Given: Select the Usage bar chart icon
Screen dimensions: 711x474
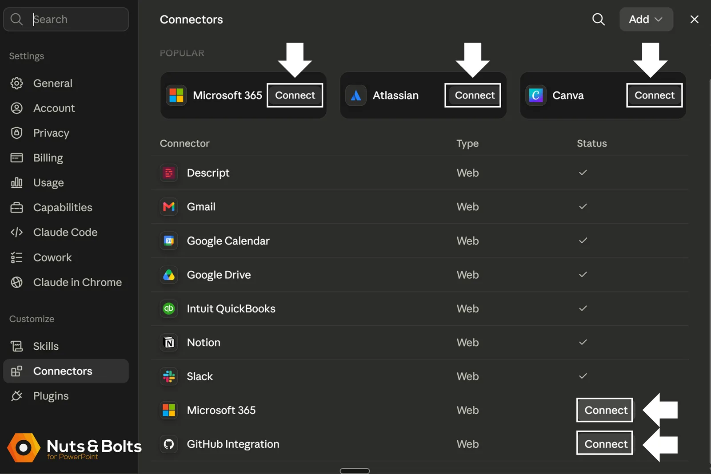Looking at the screenshot, I should (x=16, y=182).
